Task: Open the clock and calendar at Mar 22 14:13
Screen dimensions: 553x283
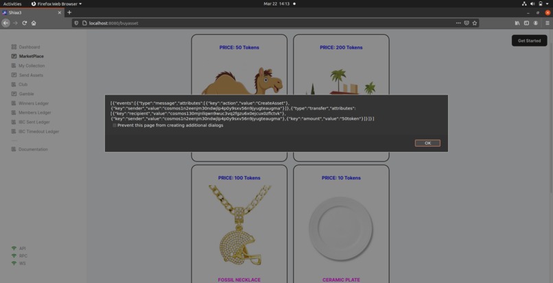Action: click(276, 4)
